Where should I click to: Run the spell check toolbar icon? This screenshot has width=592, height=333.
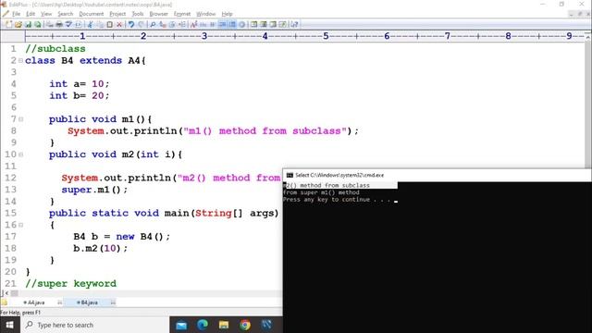pos(68,25)
